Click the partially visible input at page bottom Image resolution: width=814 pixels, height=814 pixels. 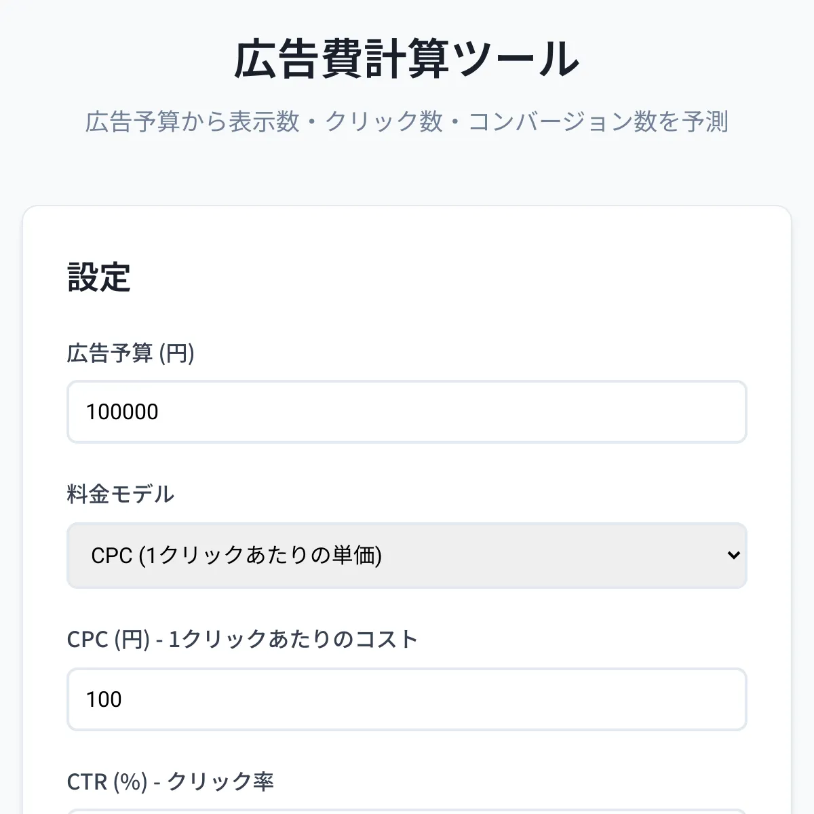(x=406, y=811)
